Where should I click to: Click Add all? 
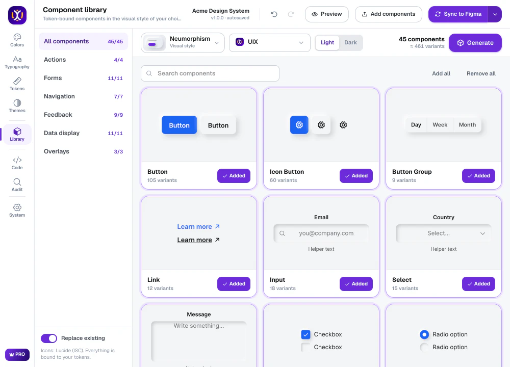pos(441,73)
